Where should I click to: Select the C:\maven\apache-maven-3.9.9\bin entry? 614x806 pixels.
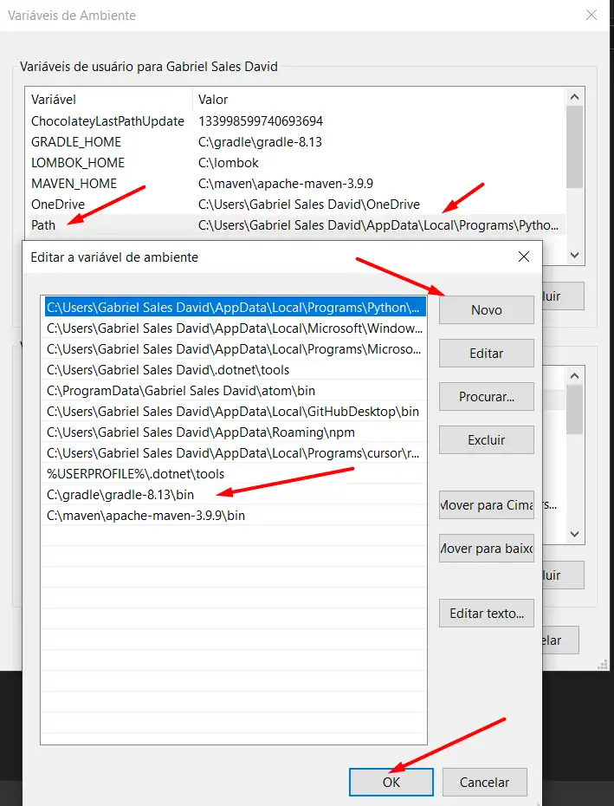[x=145, y=516]
